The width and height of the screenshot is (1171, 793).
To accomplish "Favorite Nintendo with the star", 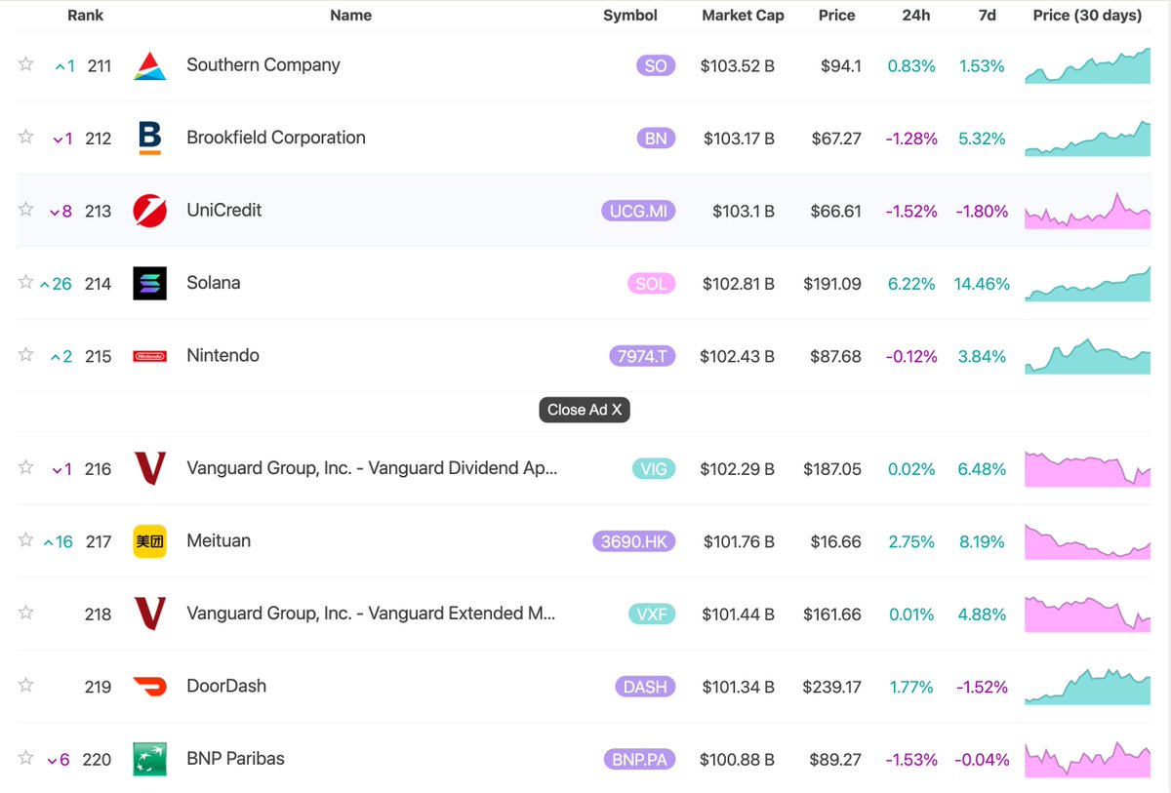I will 26,354.
